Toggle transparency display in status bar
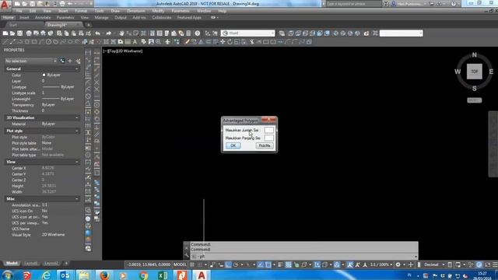Viewport: 498px width, 280px height. [288, 264]
